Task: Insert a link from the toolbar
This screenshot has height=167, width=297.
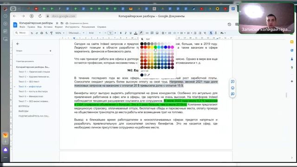Action: (x=147, y=33)
